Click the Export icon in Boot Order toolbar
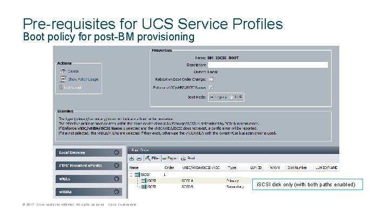Viewport: 389px width, 218px height. click(164, 158)
